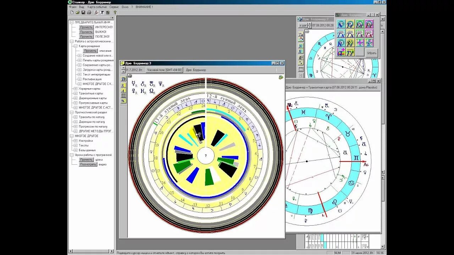Open the Вид menu
The image size is (454, 255).
coord(82,7)
